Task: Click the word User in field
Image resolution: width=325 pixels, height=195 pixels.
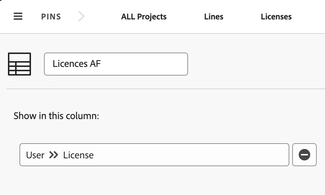Action: [35, 155]
